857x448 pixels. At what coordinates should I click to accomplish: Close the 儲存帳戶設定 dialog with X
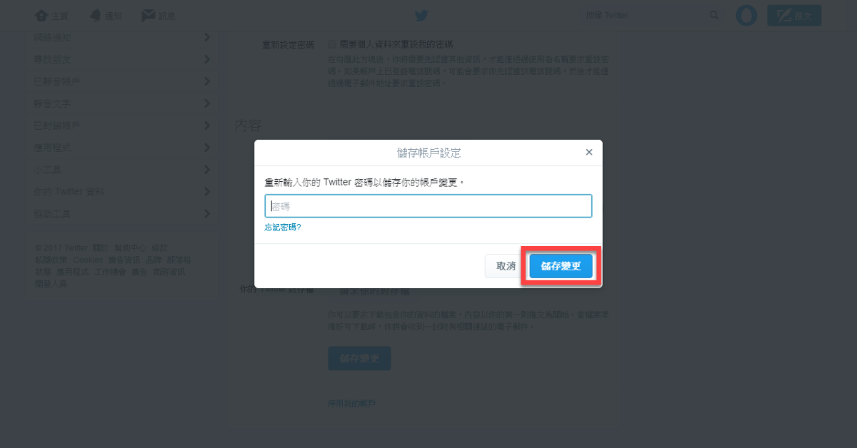[x=589, y=152]
